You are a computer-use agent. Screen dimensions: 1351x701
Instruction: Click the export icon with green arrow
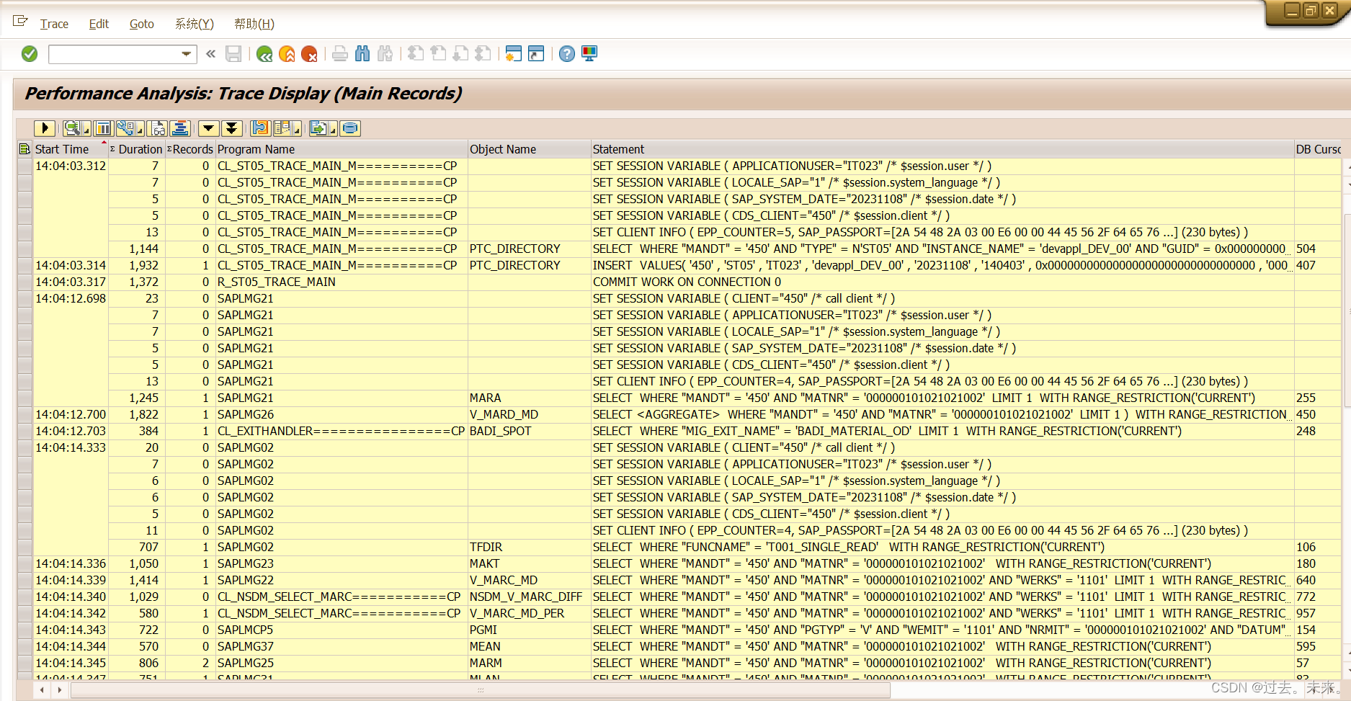[x=318, y=128]
